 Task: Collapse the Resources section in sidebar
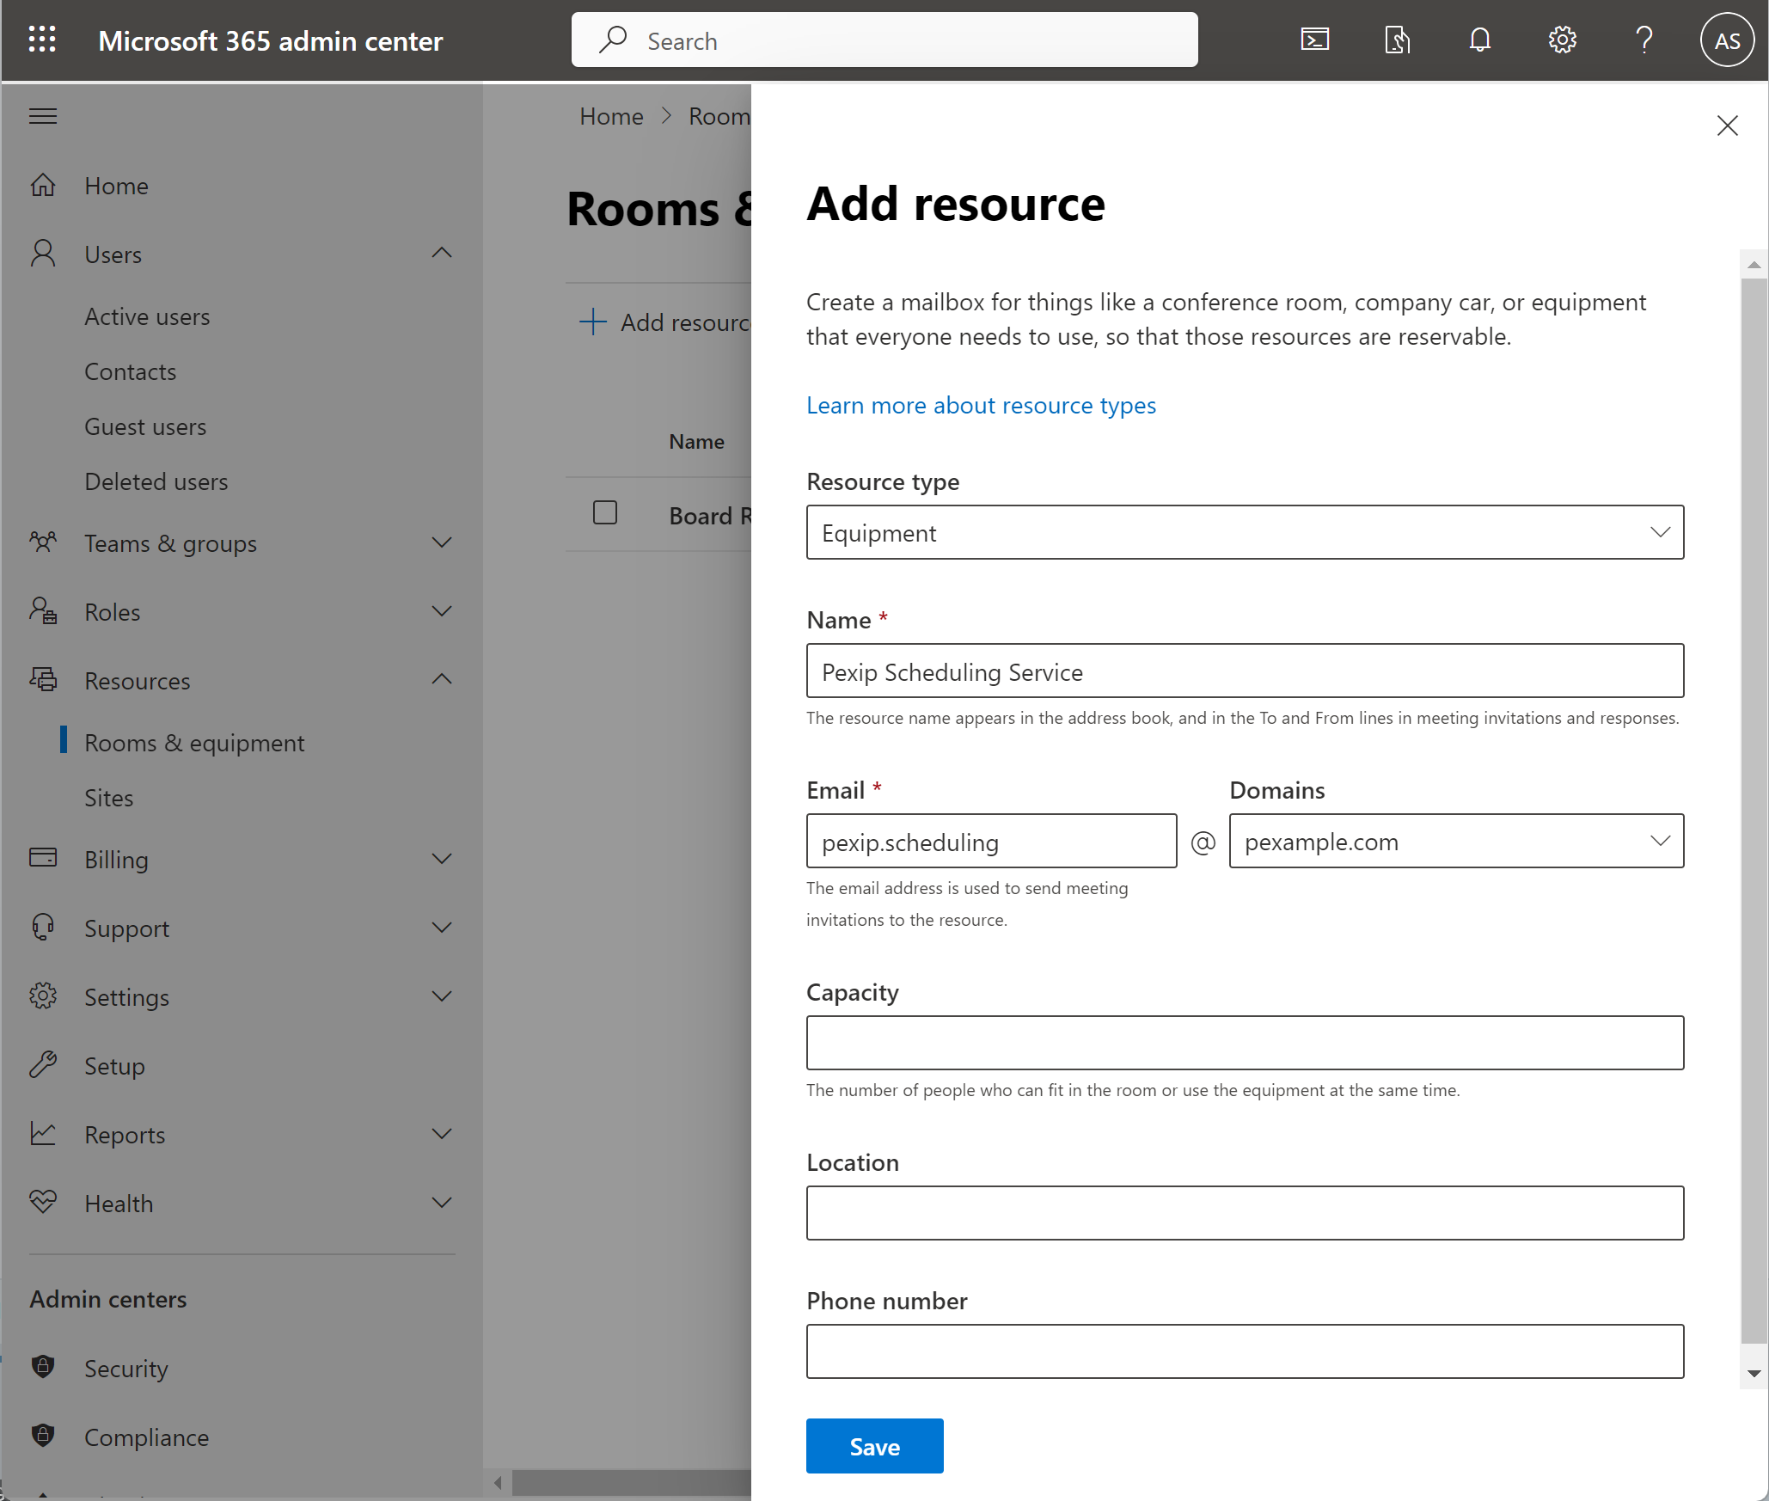click(x=441, y=679)
